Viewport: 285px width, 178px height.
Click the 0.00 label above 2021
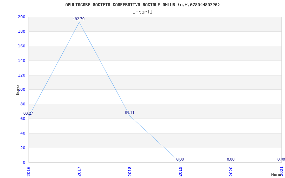[x=281, y=159]
